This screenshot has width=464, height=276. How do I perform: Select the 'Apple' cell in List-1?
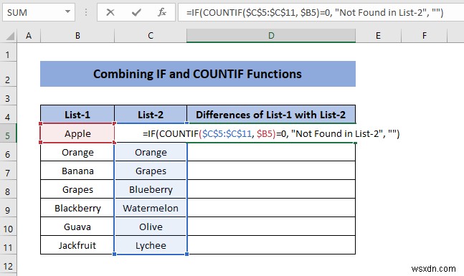coord(77,133)
